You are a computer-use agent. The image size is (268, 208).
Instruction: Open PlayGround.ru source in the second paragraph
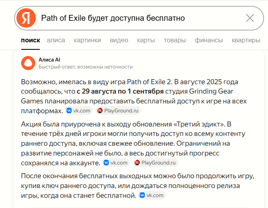(x=155, y=163)
